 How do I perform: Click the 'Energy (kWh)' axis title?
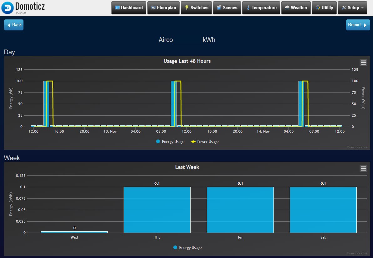pyautogui.click(x=11, y=204)
